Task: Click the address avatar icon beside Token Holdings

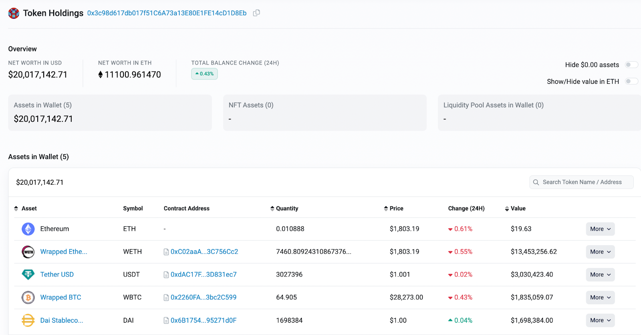Action: [14, 13]
